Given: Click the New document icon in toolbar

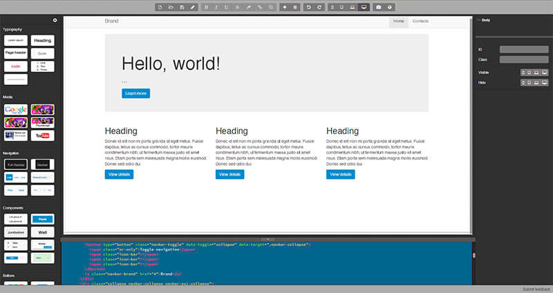Looking at the screenshot, I should (160, 8).
